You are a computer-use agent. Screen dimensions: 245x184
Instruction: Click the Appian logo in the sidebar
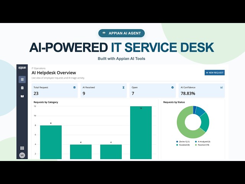point(22,67)
